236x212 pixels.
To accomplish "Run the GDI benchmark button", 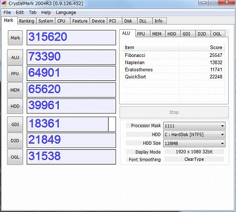I will (15, 124).
